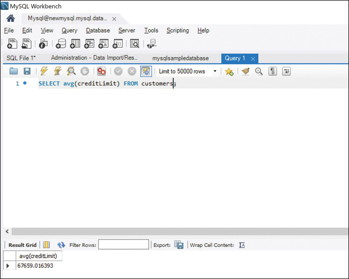The width and height of the screenshot is (349, 279).
Task: Focus the Filter Rows input field
Action: pos(124,244)
